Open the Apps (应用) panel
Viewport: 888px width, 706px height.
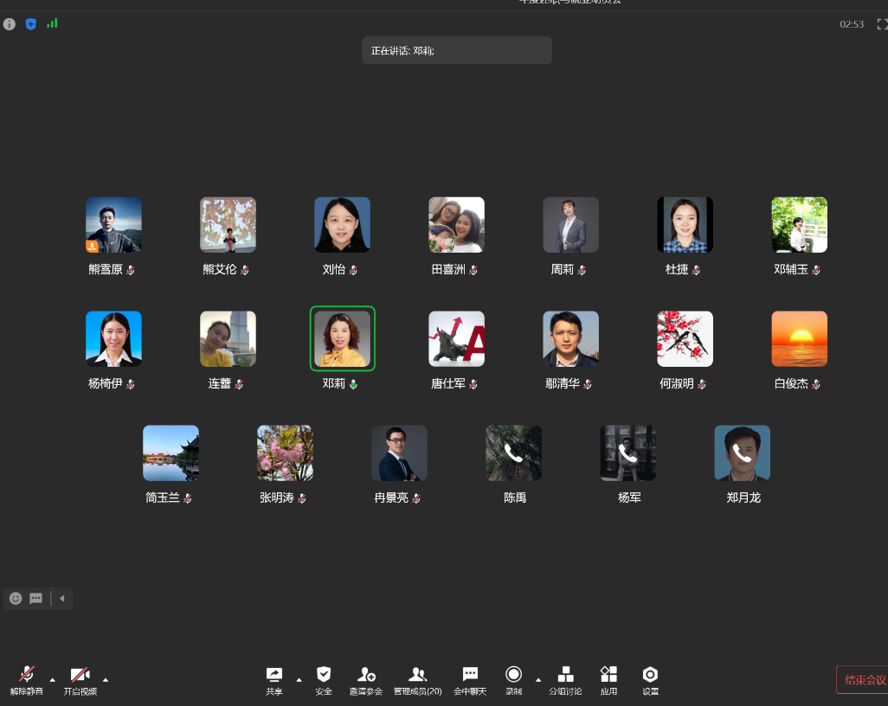click(x=608, y=680)
